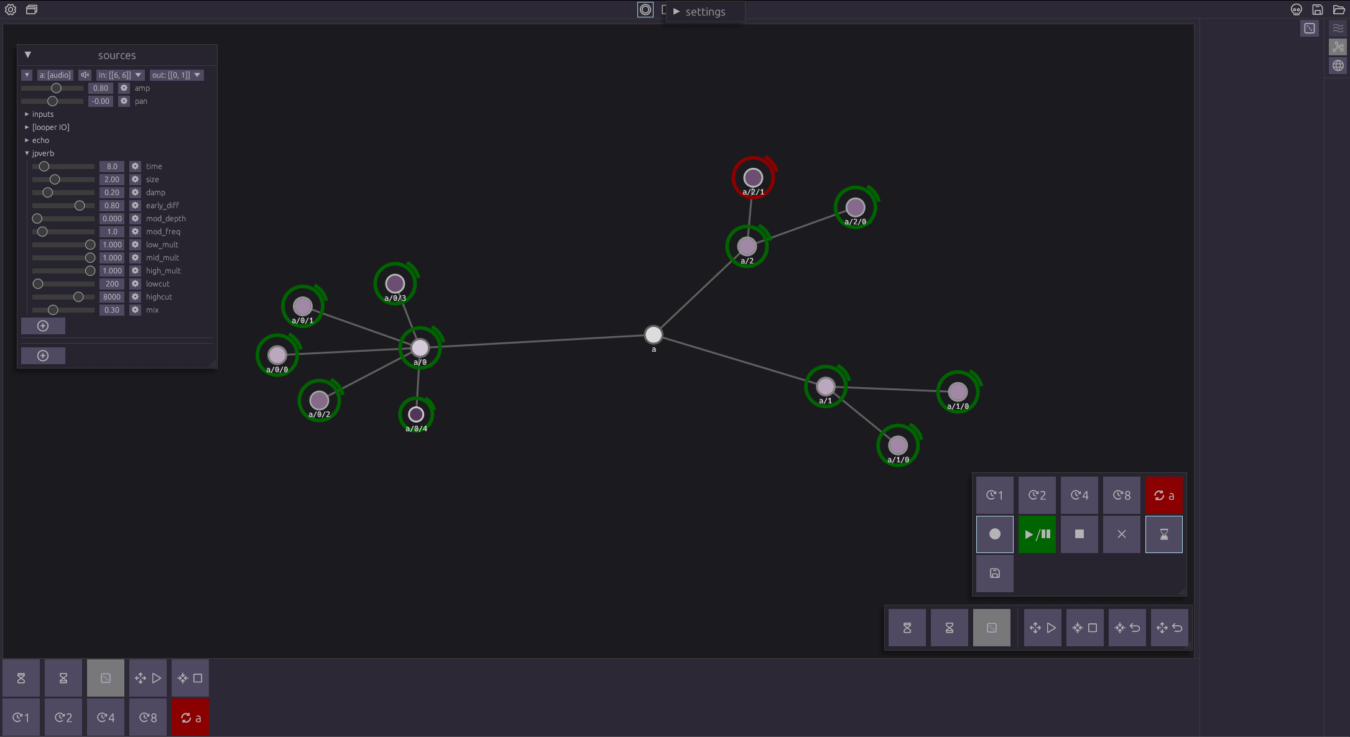Click the settings gear beside the amp value

pyautogui.click(x=124, y=88)
